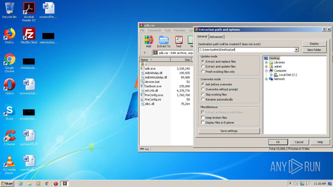Image resolution: width=333 pixels, height=187 pixels.
Task: Click the Cancel button
Action: coord(299,142)
